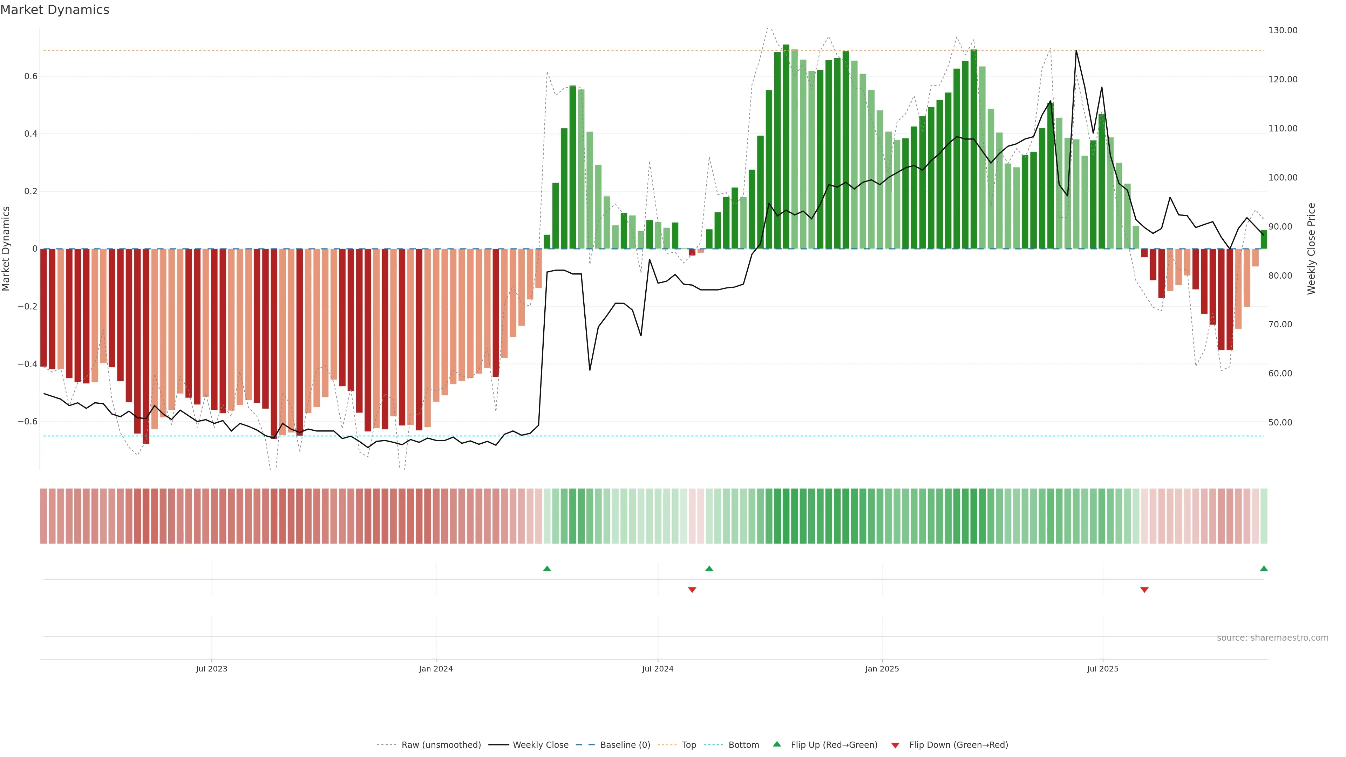Toggle the Baseline (0) legend entry
The width and height of the screenshot is (1346, 757).
625,745
